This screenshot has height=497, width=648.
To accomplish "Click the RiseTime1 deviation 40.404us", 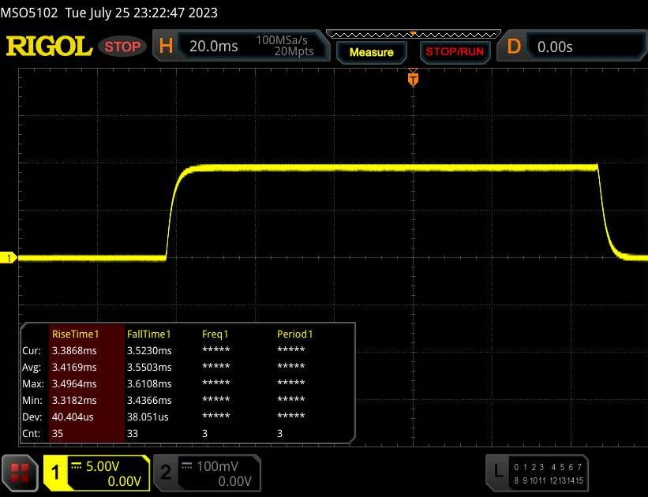I will pyautogui.click(x=73, y=417).
